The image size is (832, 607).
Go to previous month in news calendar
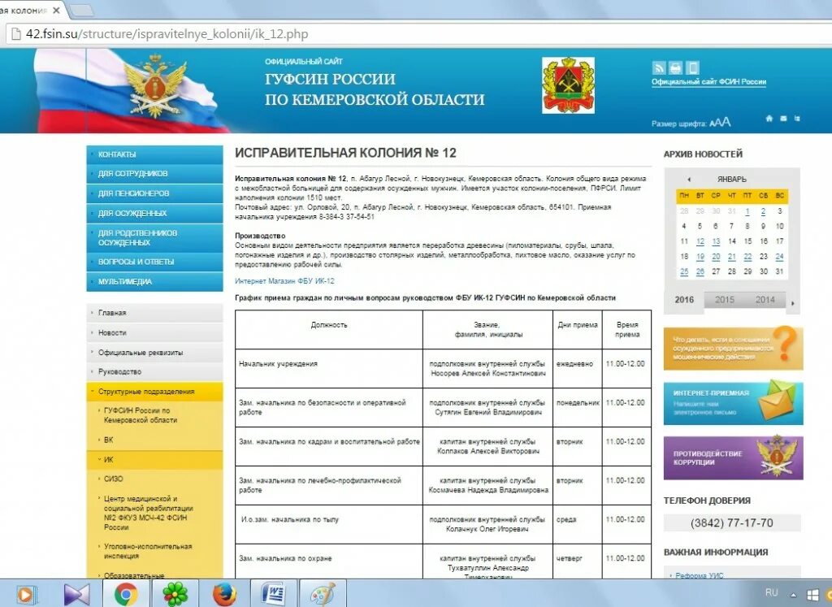point(689,180)
